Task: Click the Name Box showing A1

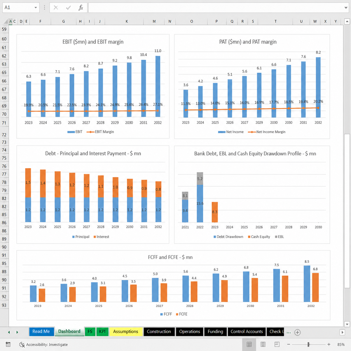Action: (x=18, y=8)
